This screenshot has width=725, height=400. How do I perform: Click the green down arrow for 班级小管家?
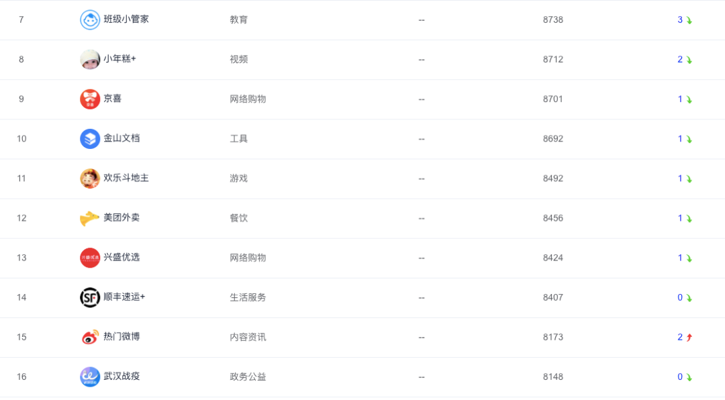tap(689, 20)
